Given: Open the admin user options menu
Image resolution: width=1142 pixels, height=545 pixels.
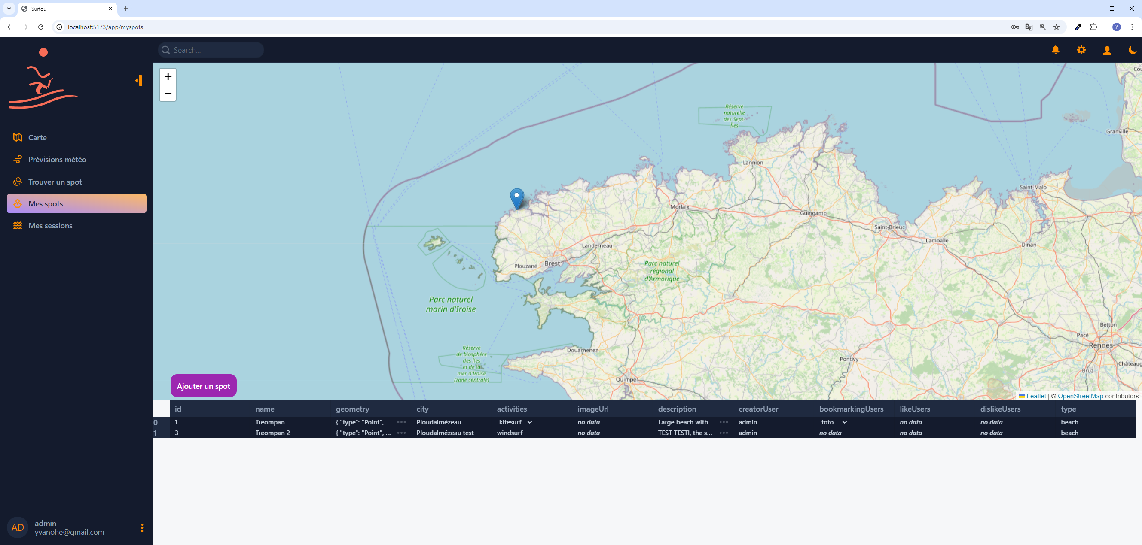Looking at the screenshot, I should click(142, 527).
